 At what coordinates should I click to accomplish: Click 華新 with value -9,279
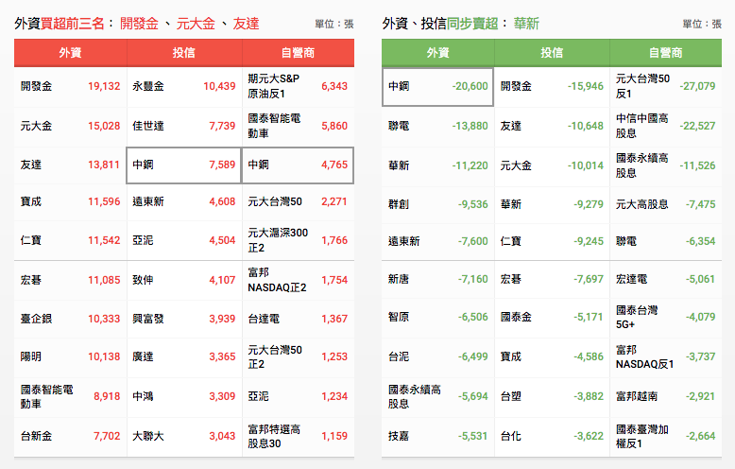click(x=511, y=204)
